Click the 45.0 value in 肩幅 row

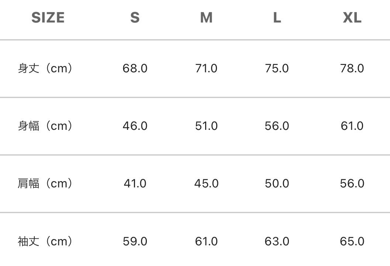(206, 184)
